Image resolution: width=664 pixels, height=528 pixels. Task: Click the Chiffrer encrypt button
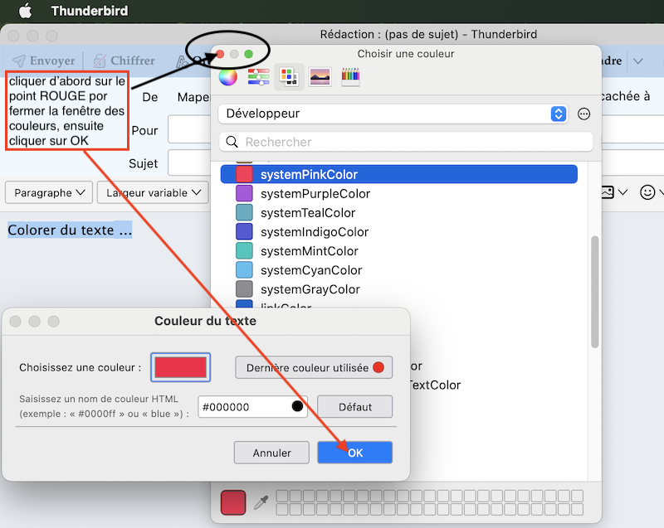pos(124,61)
